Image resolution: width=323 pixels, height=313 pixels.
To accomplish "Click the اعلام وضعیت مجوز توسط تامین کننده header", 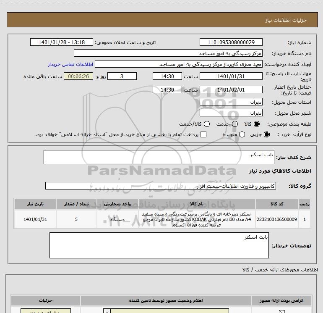I will tap(166, 301).
